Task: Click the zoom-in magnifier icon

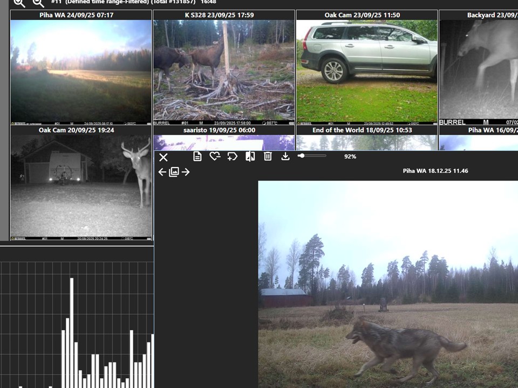Action: (19, 3)
